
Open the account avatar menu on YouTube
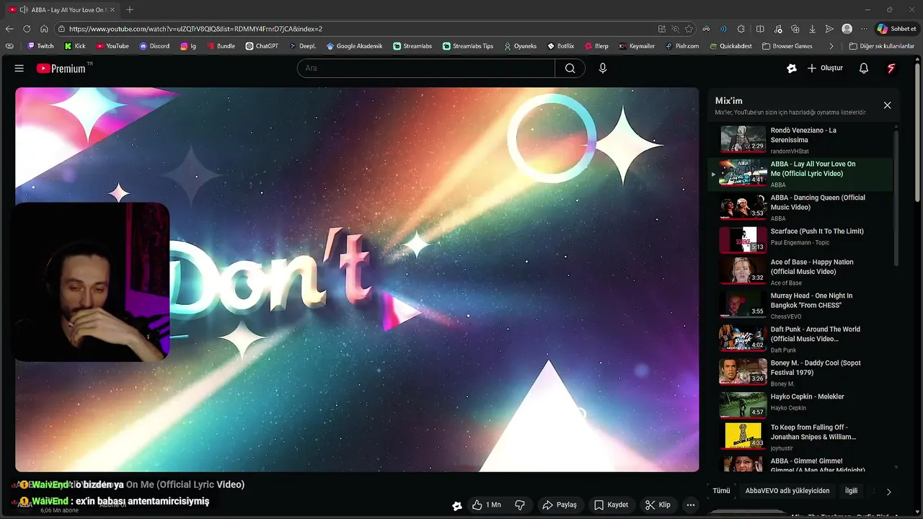pyautogui.click(x=891, y=68)
